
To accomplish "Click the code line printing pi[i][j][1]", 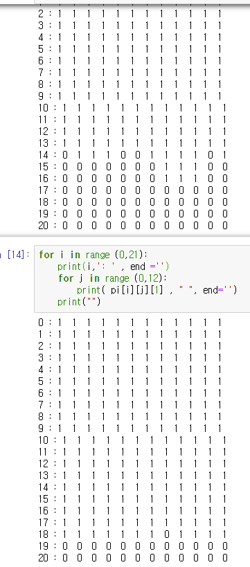I will pyautogui.click(x=157, y=290).
